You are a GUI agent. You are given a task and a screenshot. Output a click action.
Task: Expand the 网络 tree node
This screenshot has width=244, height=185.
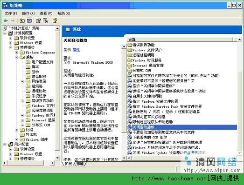click(16, 130)
